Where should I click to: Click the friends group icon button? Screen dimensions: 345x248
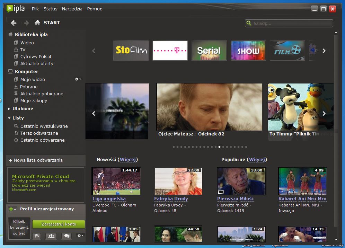tap(51, 236)
